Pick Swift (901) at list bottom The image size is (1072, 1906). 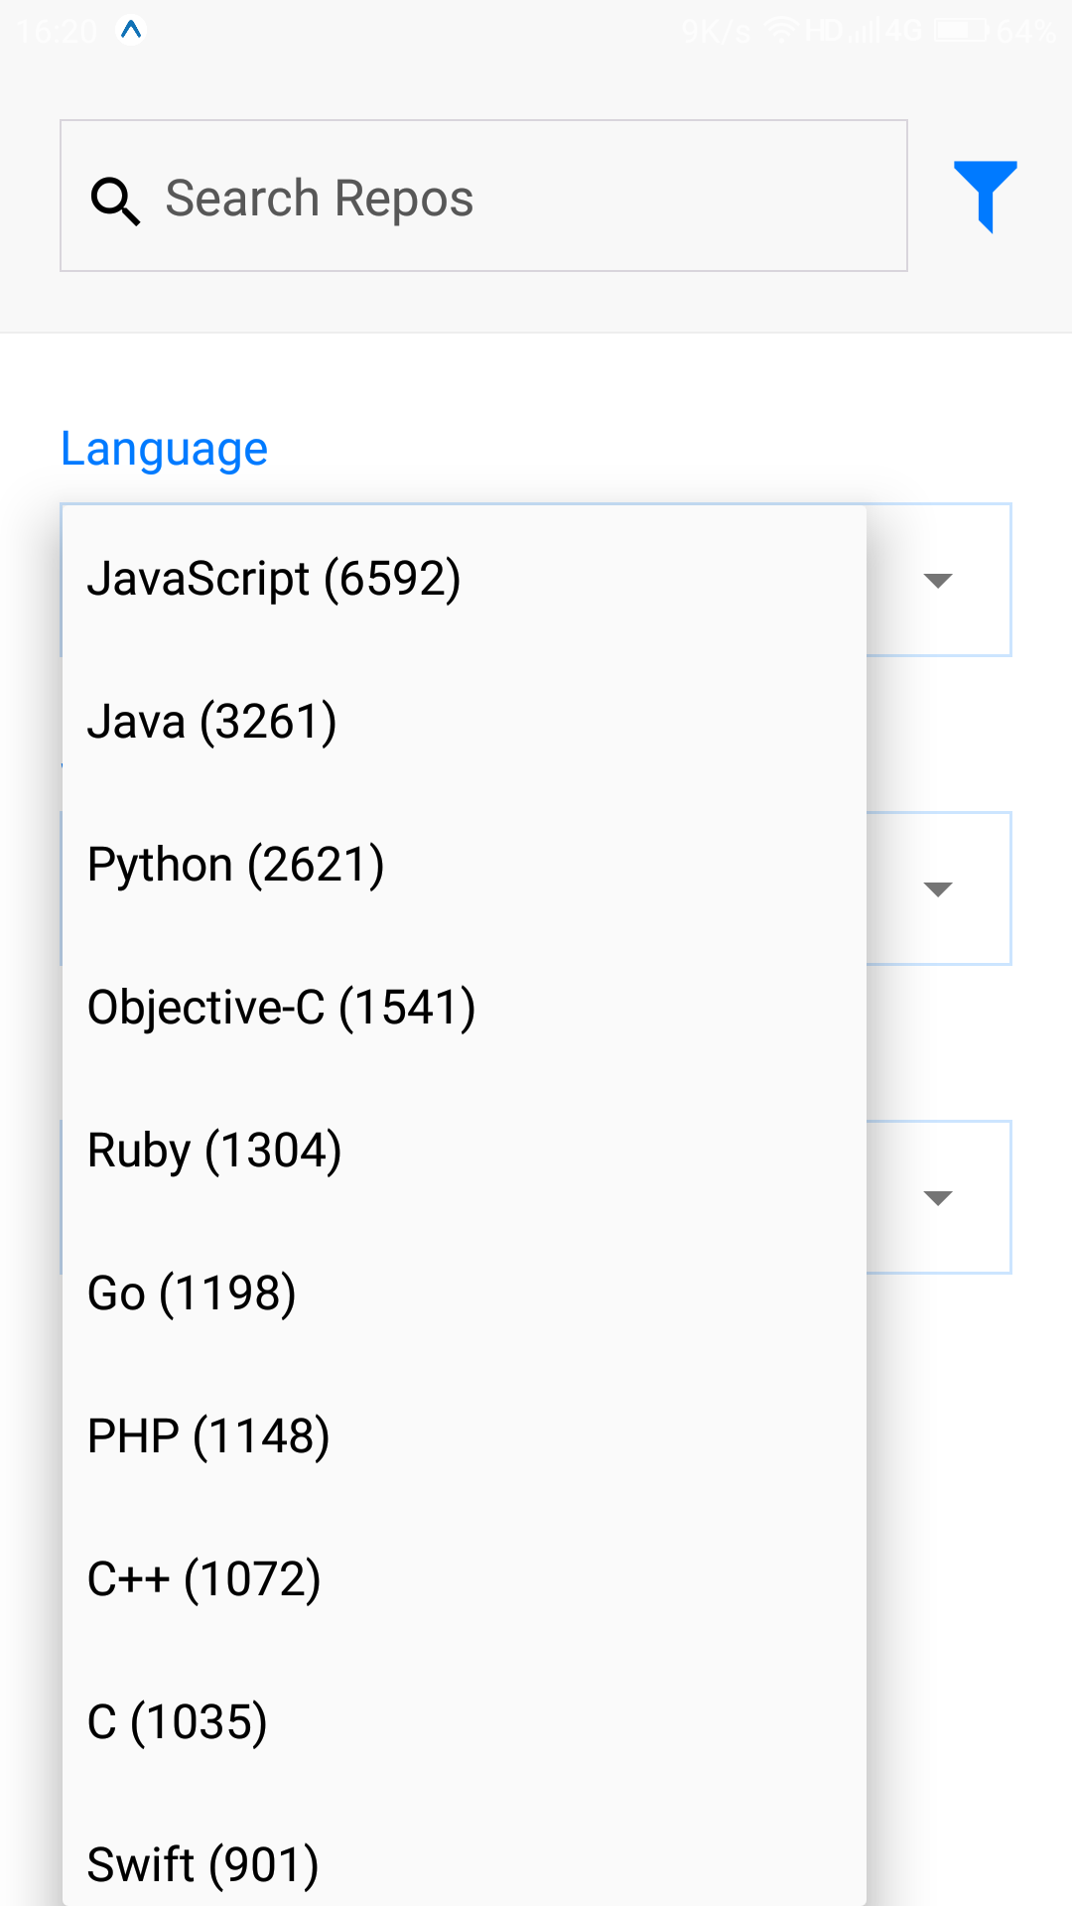tap(203, 1865)
